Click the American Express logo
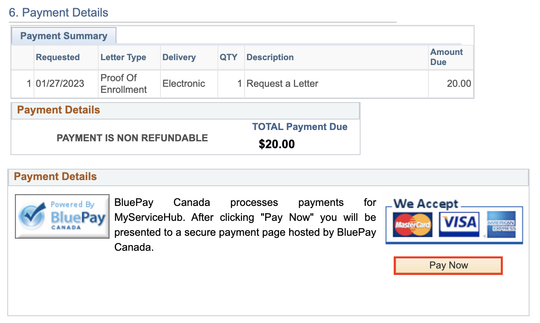This screenshot has height=323, width=540. [x=501, y=224]
